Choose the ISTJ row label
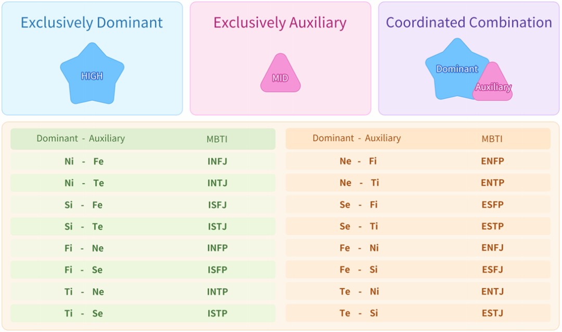Image resolution: width=562 pixels, height=332 pixels. [x=217, y=227]
